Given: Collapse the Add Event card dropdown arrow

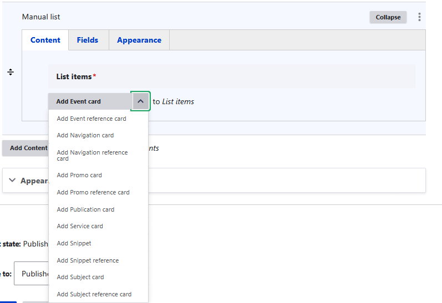Looking at the screenshot, I should pos(140,101).
